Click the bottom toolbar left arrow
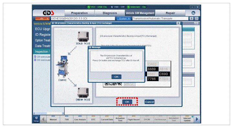 coord(43,119)
